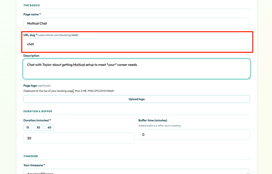Select the 60-minute duration option
Screen dimensions: 272x174
point(49,127)
